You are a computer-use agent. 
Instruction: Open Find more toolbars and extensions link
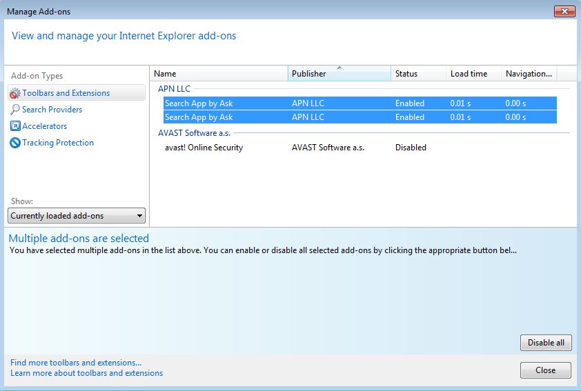[x=76, y=363]
